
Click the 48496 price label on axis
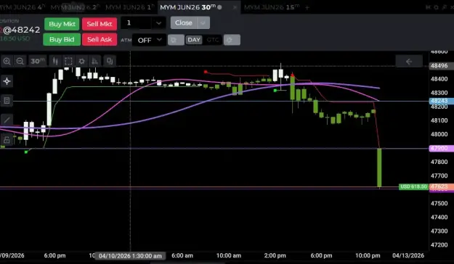click(x=441, y=66)
